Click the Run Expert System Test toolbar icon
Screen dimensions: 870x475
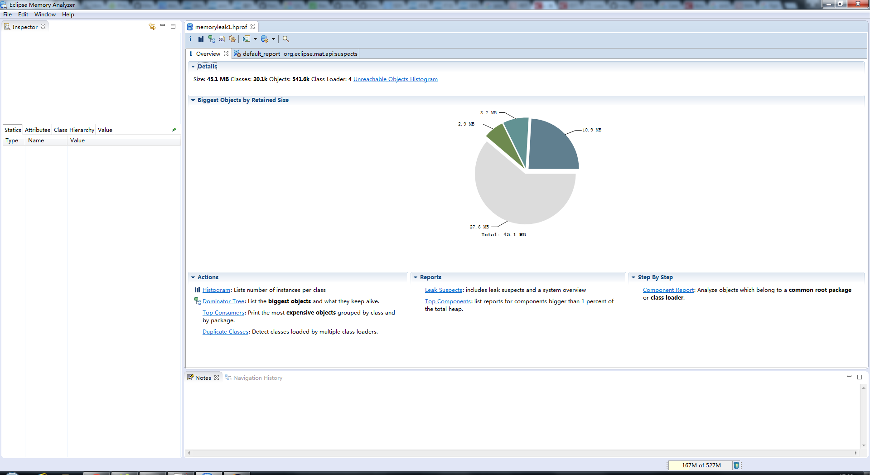246,39
